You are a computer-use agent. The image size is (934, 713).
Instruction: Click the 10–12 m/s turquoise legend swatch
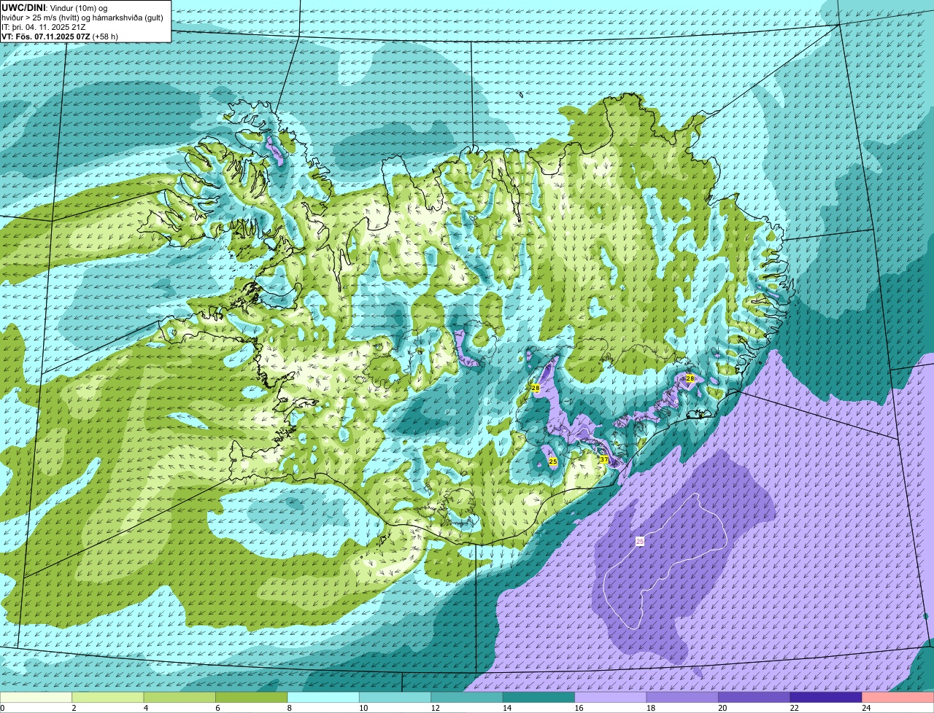tap(395, 697)
